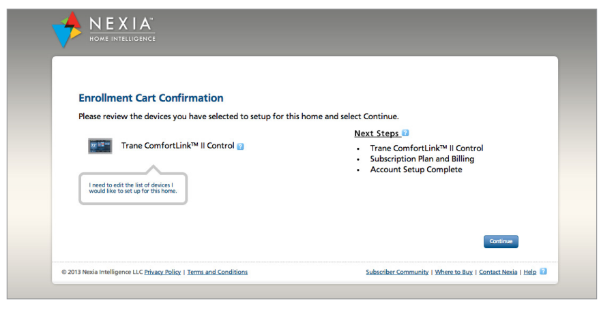Open the Privacy Policy link
Viewport: 599px width, 314px height.
click(x=162, y=272)
